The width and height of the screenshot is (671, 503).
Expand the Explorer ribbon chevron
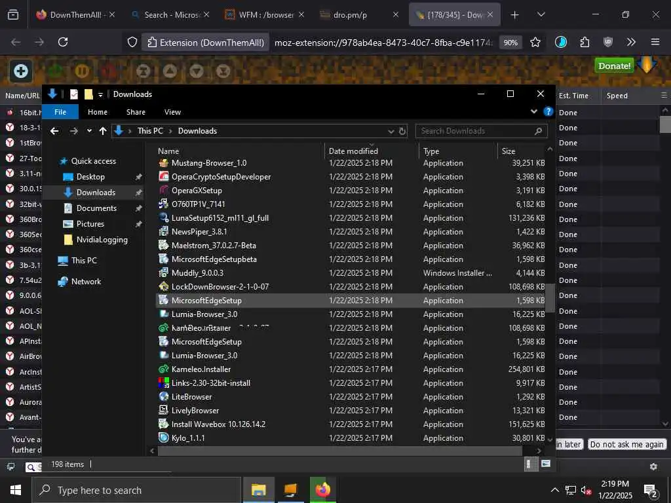coord(533,111)
